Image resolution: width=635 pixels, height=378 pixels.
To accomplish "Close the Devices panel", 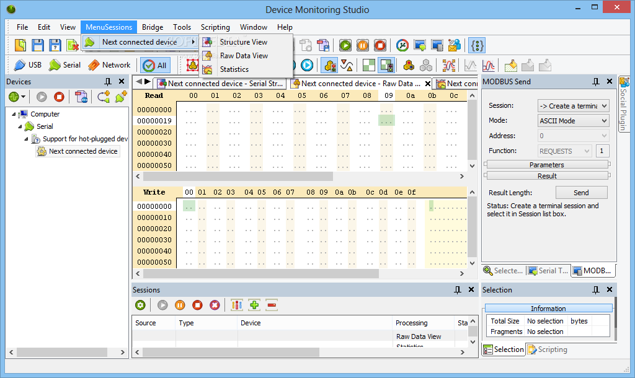I will [x=122, y=81].
